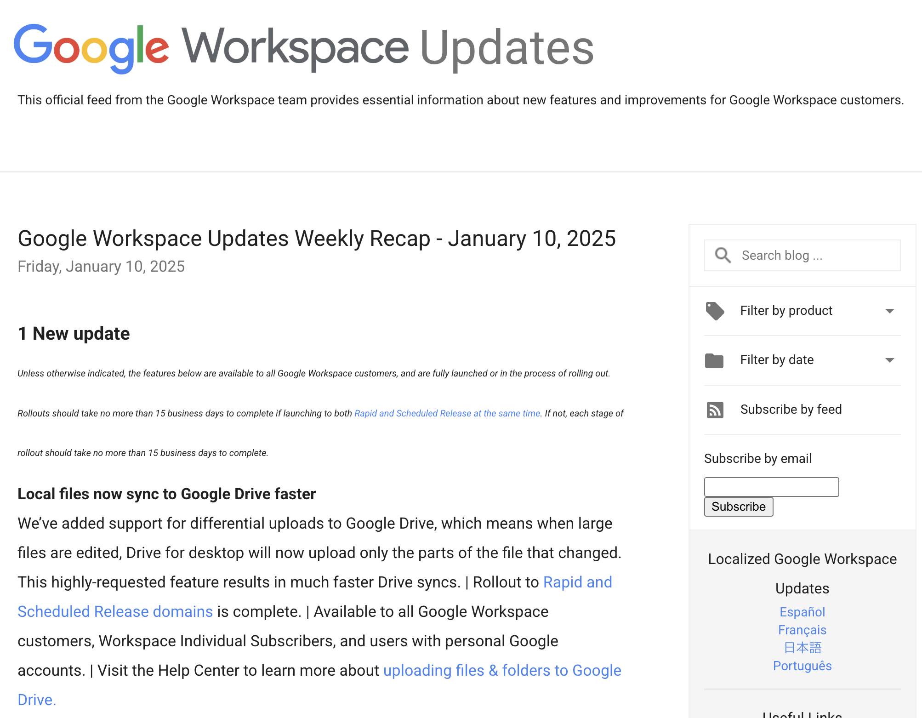Open the Português localized updates page
922x718 pixels.
[802, 666]
